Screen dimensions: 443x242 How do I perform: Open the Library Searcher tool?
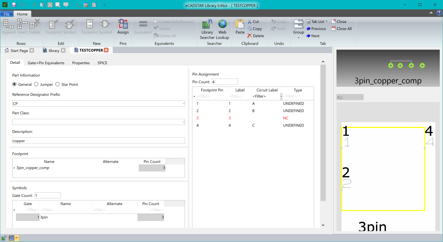point(207,30)
